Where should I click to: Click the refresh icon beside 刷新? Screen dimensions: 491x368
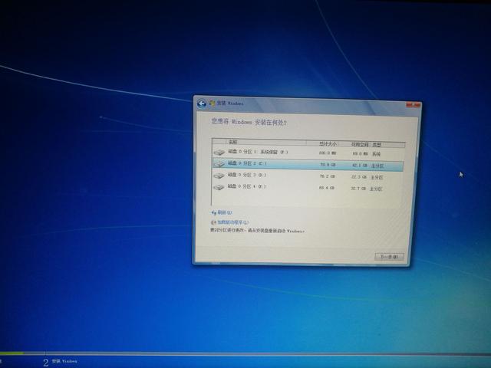click(x=214, y=213)
